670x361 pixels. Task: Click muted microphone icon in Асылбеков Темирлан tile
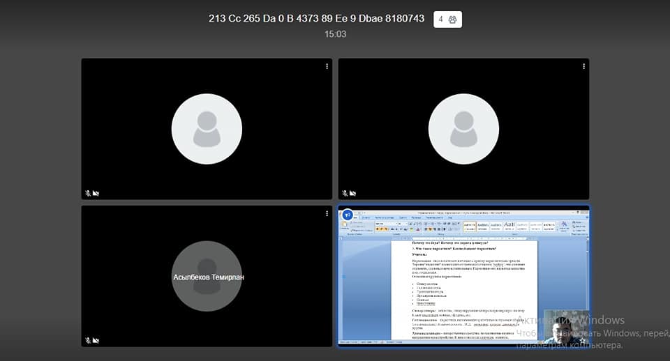click(88, 340)
